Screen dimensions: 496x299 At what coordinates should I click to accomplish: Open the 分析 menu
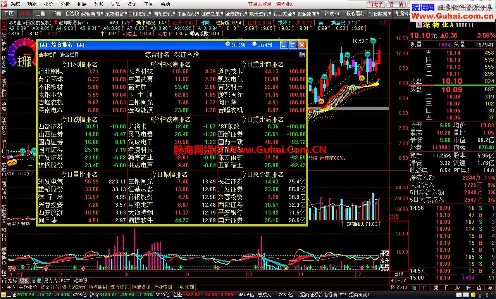65,4
